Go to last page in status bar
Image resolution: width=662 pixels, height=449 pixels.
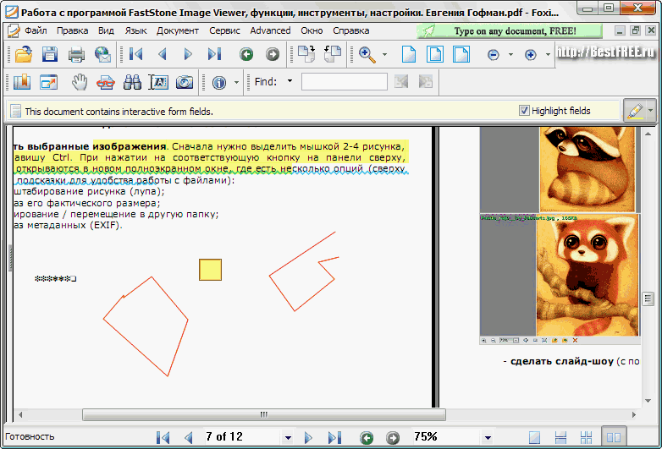[334, 438]
